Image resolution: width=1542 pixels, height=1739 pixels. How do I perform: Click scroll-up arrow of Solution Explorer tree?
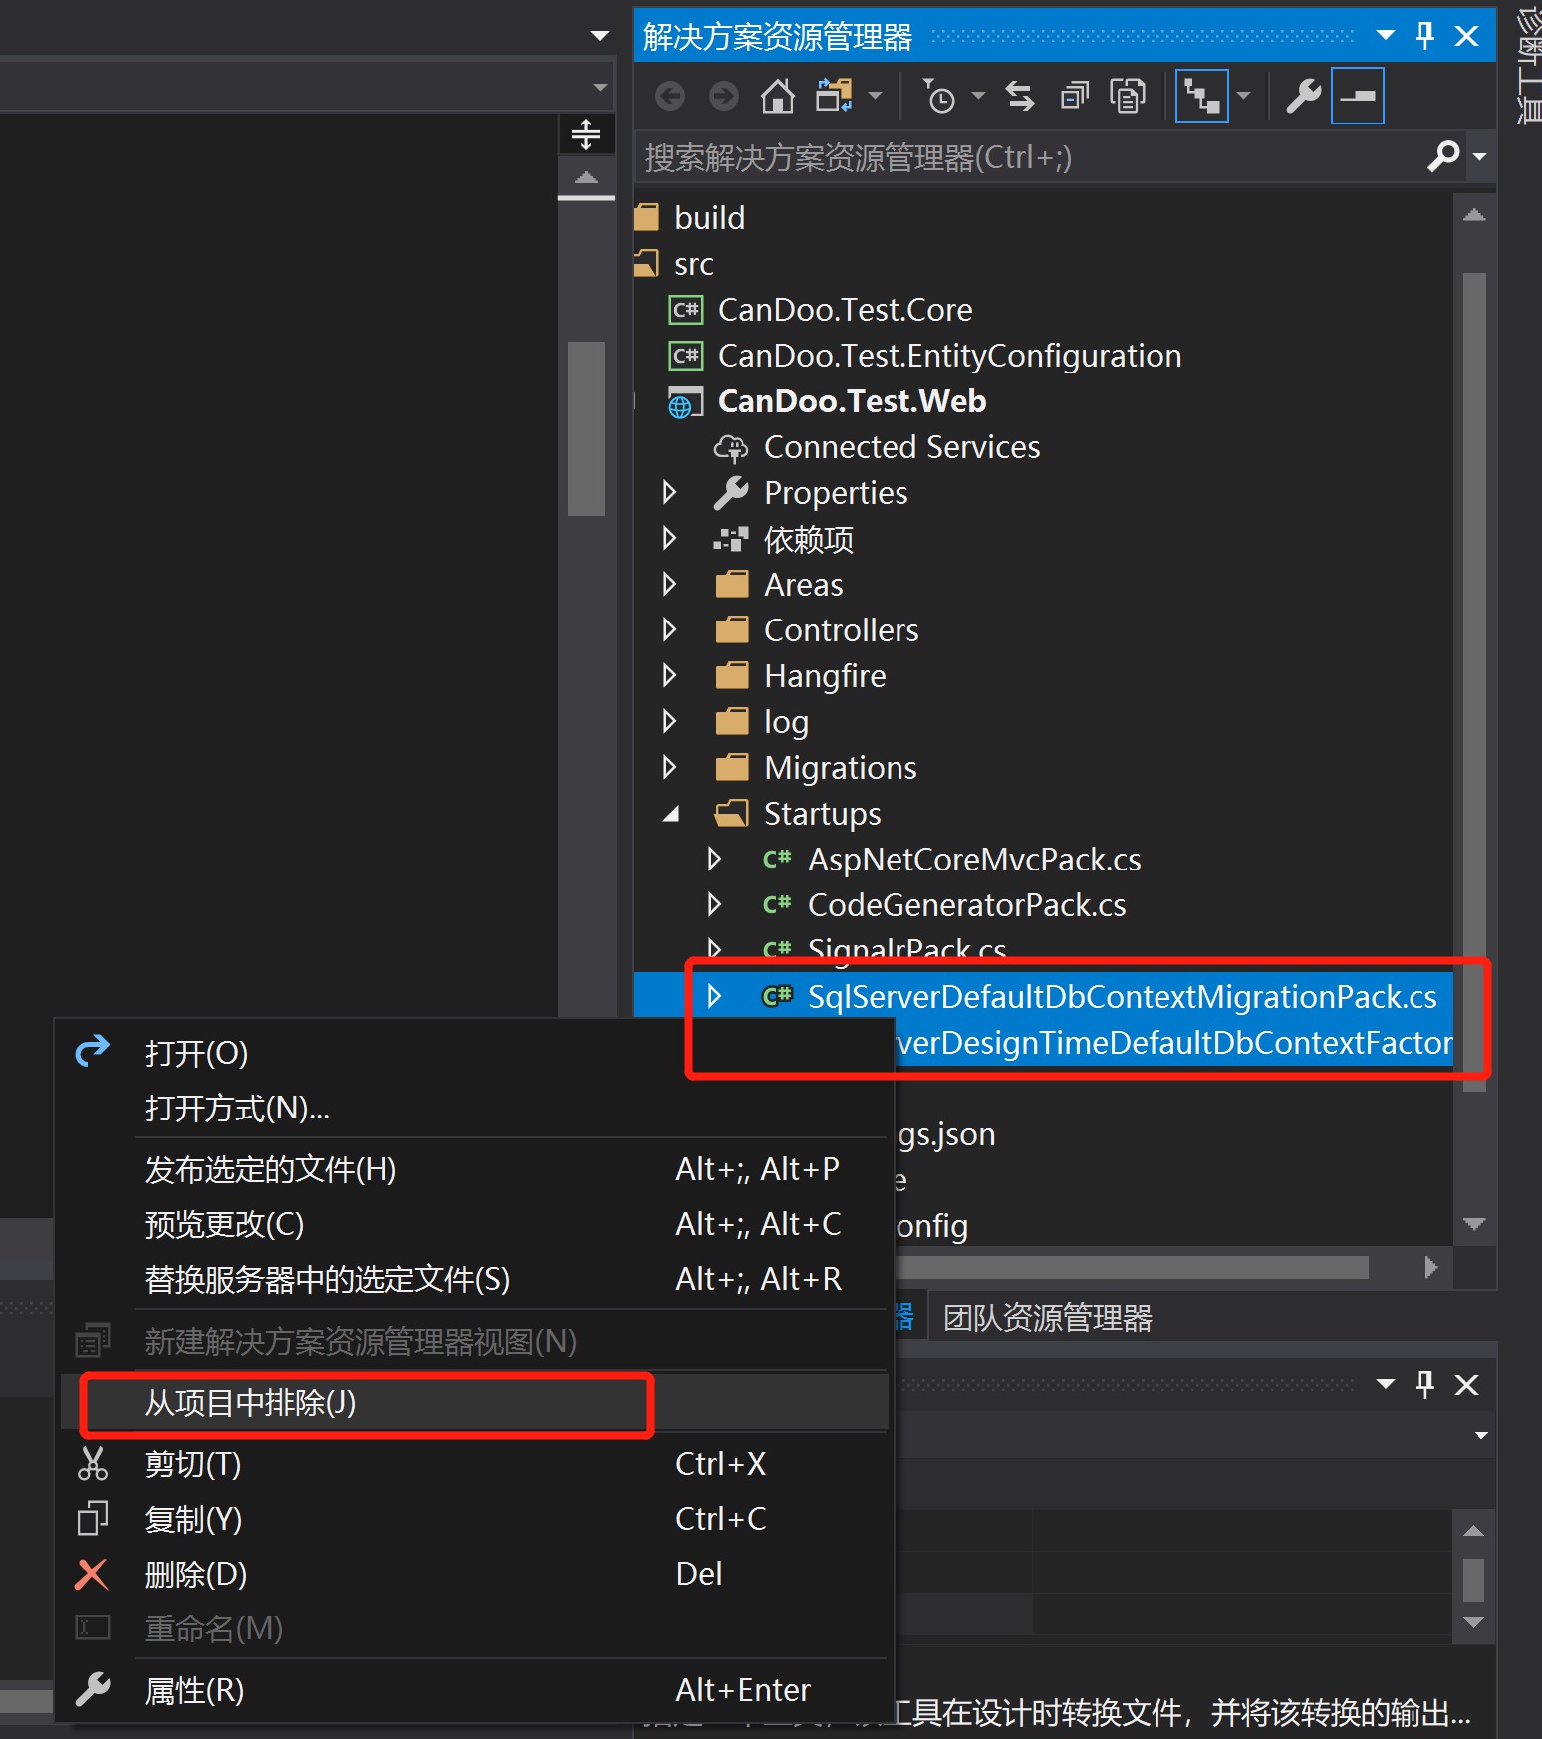(x=1474, y=215)
